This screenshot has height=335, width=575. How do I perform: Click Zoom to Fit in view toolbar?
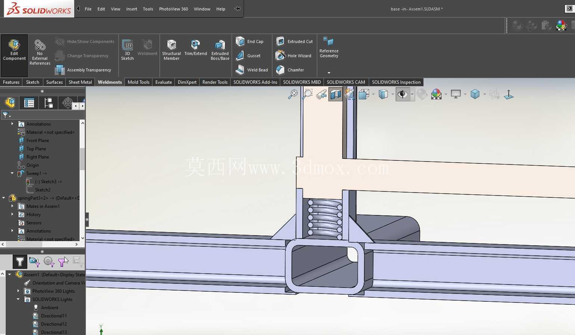point(293,94)
